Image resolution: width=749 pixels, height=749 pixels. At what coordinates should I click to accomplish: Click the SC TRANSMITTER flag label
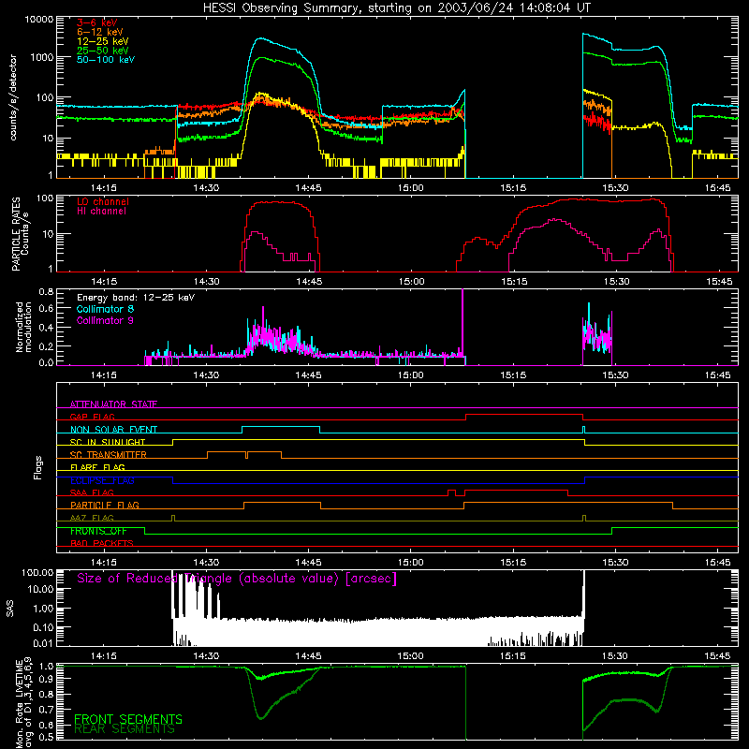tap(109, 455)
